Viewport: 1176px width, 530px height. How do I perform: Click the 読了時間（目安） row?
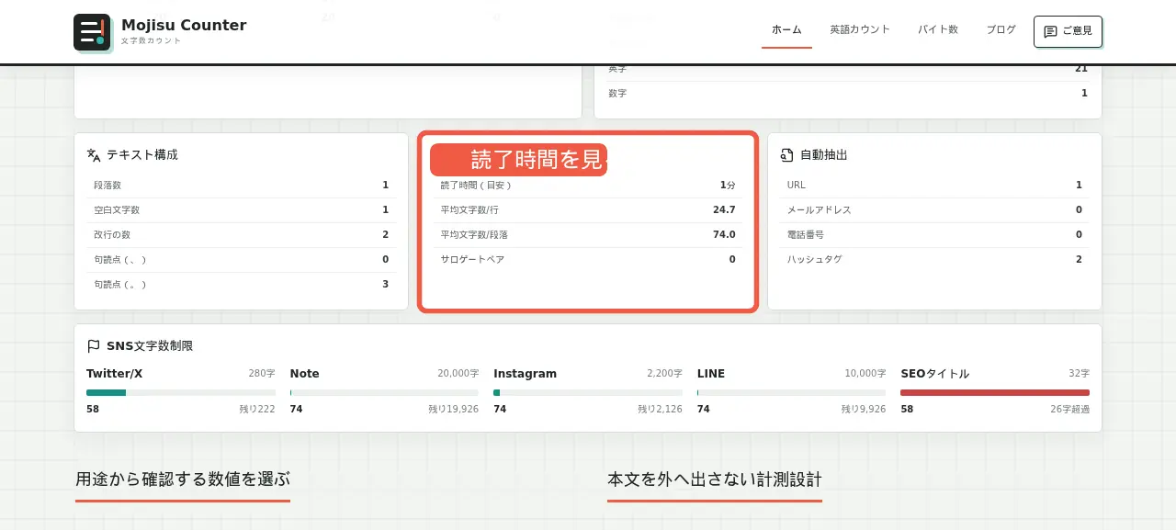(x=588, y=185)
